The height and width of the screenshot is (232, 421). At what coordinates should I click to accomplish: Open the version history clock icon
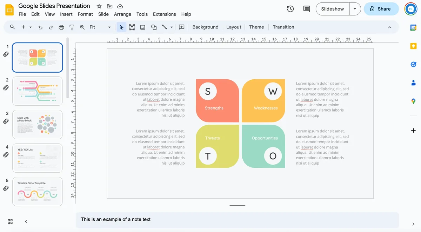[290, 9]
